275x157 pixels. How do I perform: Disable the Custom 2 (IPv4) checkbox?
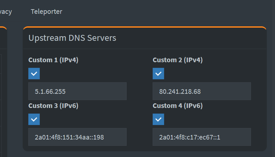pos(158,74)
